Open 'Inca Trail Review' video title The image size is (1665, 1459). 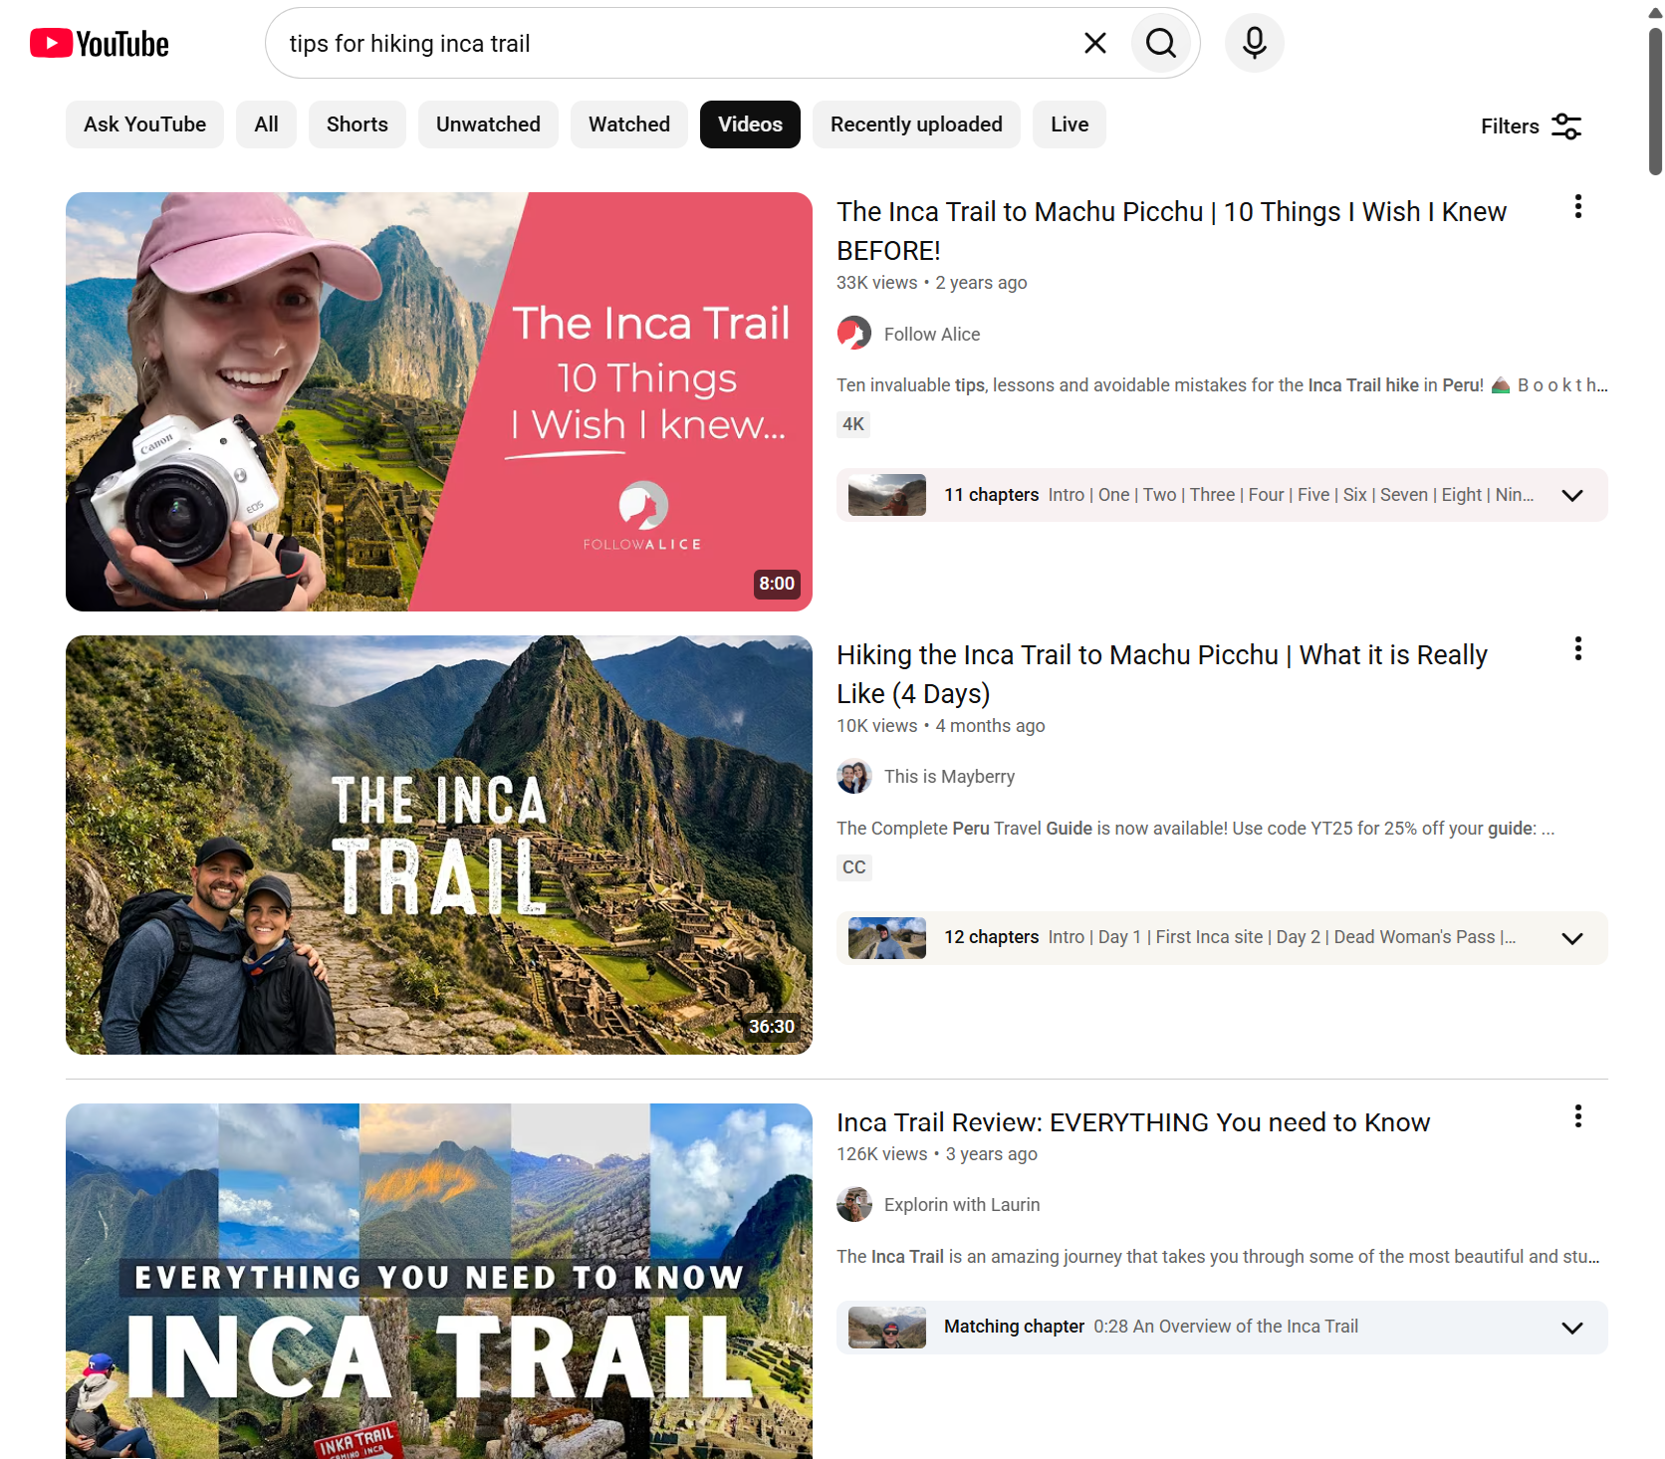(1133, 1122)
